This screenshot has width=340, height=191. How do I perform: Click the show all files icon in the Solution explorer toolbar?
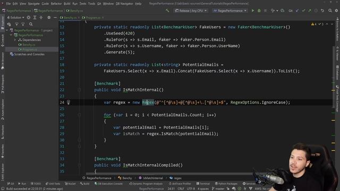click(9, 24)
